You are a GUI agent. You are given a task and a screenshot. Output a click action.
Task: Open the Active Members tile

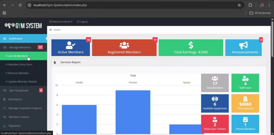71,48
